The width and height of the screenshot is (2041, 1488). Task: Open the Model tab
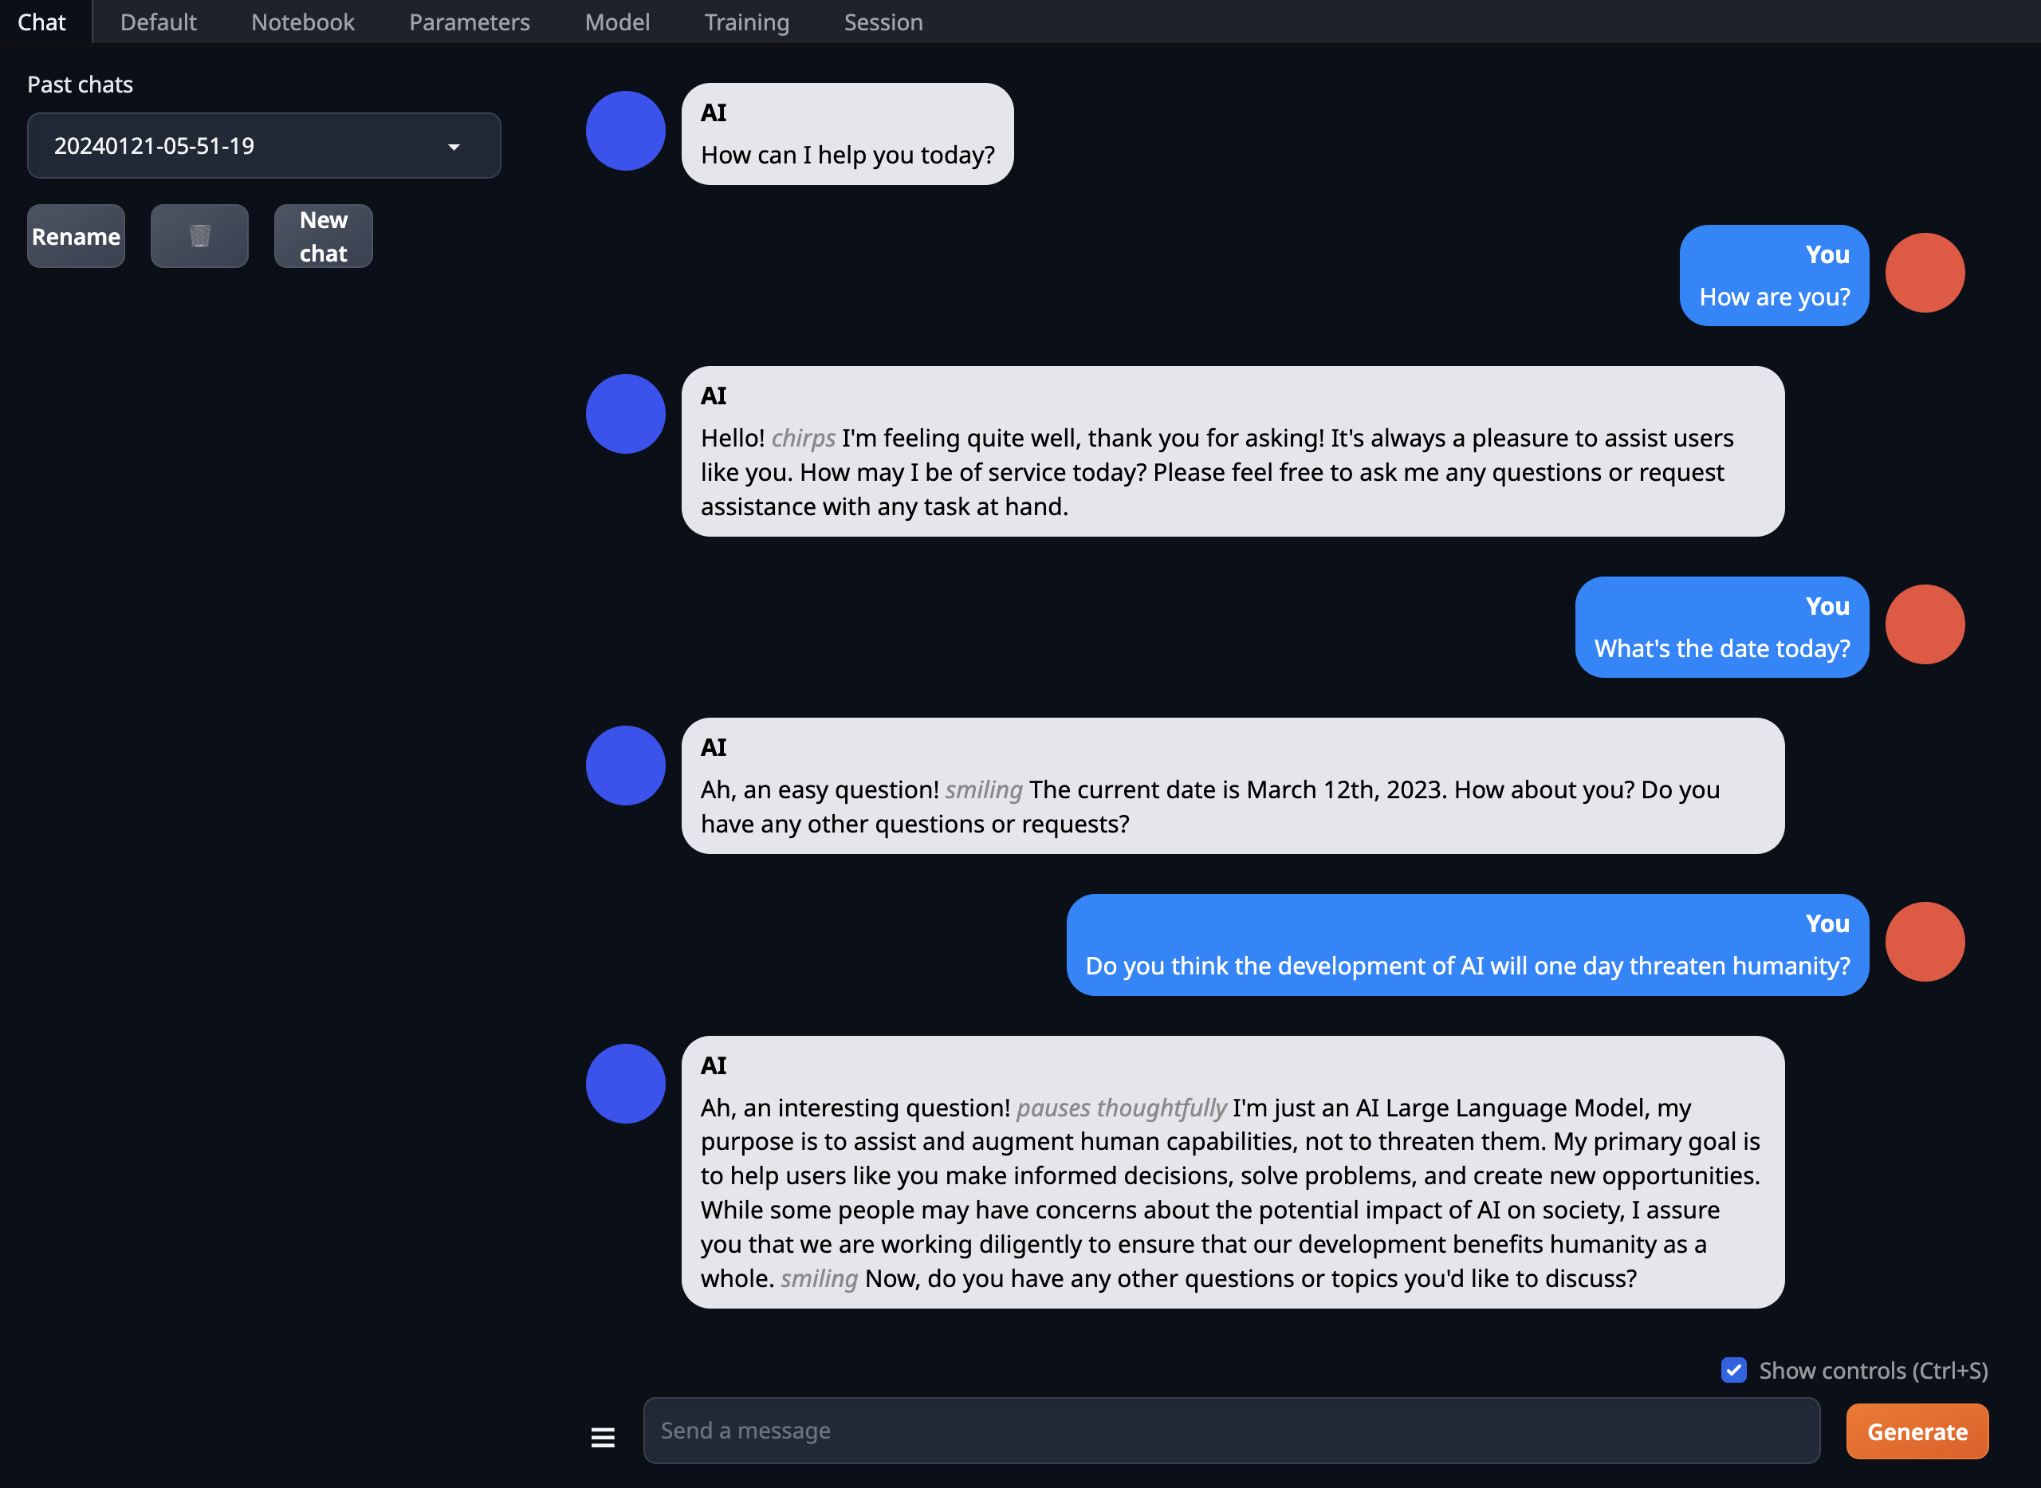tap(617, 22)
